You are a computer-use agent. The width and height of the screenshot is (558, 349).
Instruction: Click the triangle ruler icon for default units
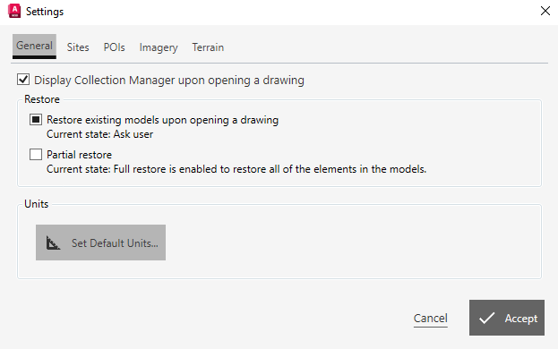tap(53, 243)
